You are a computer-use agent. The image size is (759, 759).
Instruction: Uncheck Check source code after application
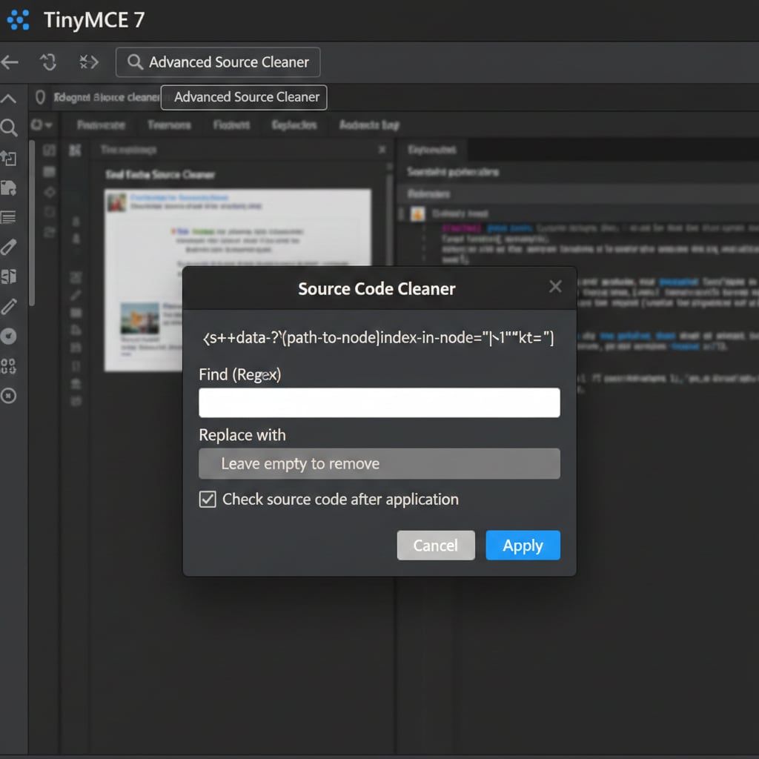(x=208, y=500)
